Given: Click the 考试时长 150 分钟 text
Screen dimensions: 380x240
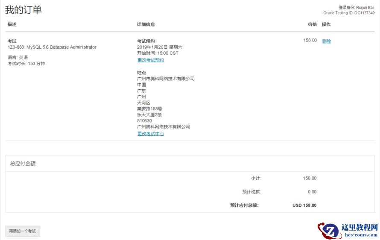Looking at the screenshot, I should (26, 64).
